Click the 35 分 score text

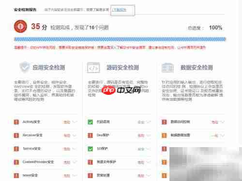39,27
